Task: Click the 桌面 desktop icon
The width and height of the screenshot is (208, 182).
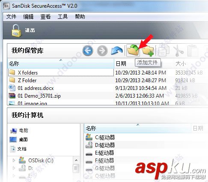Action: point(13,140)
